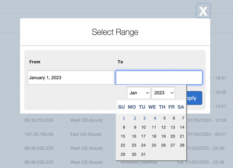233x168 pixels.
Task: Open the Jan month dropdown
Action: pos(139,93)
